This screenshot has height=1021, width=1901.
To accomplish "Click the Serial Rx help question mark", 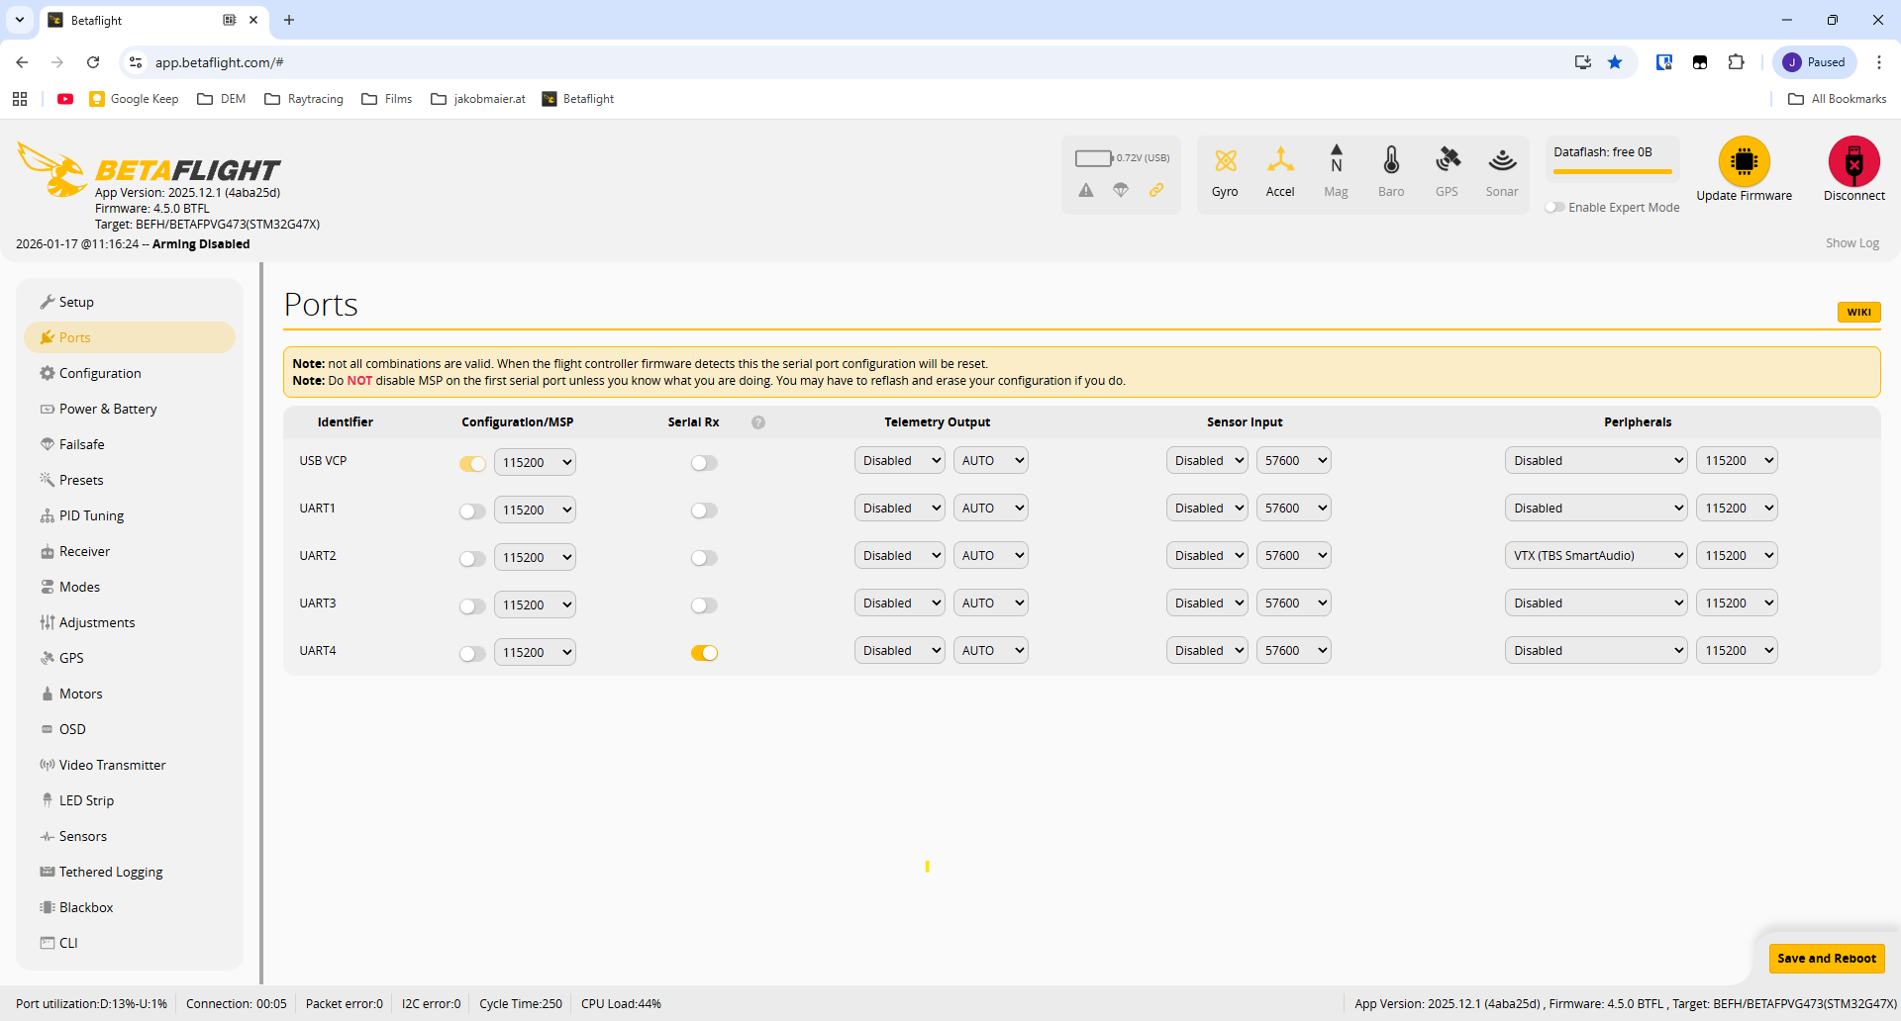I will point(758,422).
